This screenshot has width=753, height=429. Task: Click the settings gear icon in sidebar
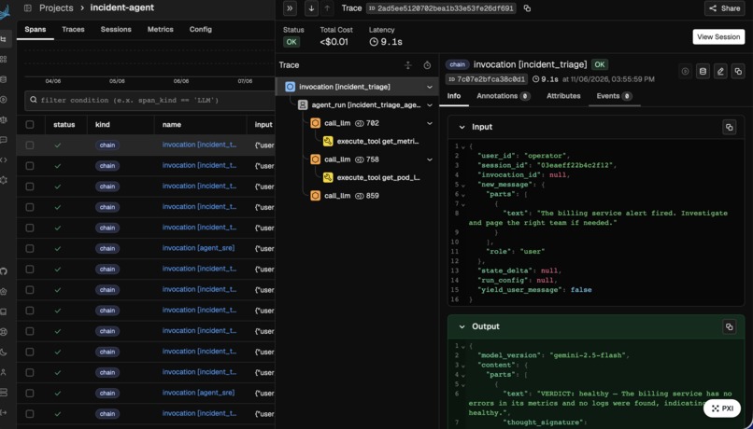[x=4, y=180]
